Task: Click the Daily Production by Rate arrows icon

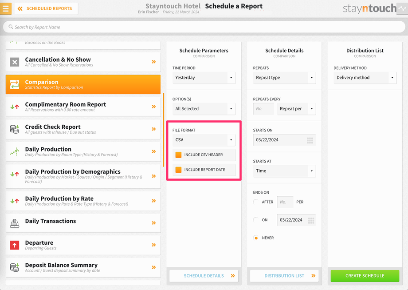Action: [x=15, y=201]
